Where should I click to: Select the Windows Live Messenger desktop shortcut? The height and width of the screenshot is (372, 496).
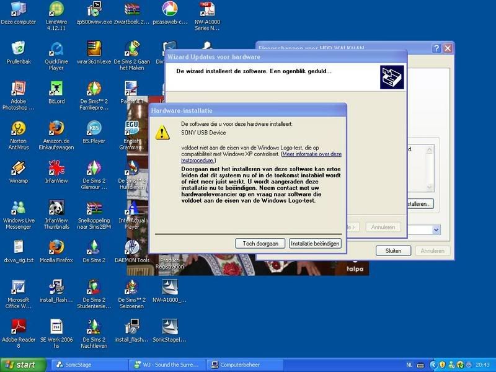click(19, 215)
